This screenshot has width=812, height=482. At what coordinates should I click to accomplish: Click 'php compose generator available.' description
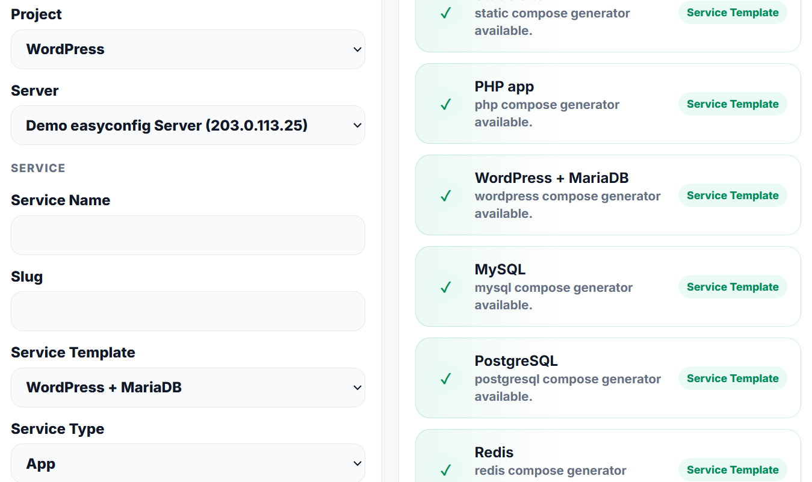coord(547,113)
